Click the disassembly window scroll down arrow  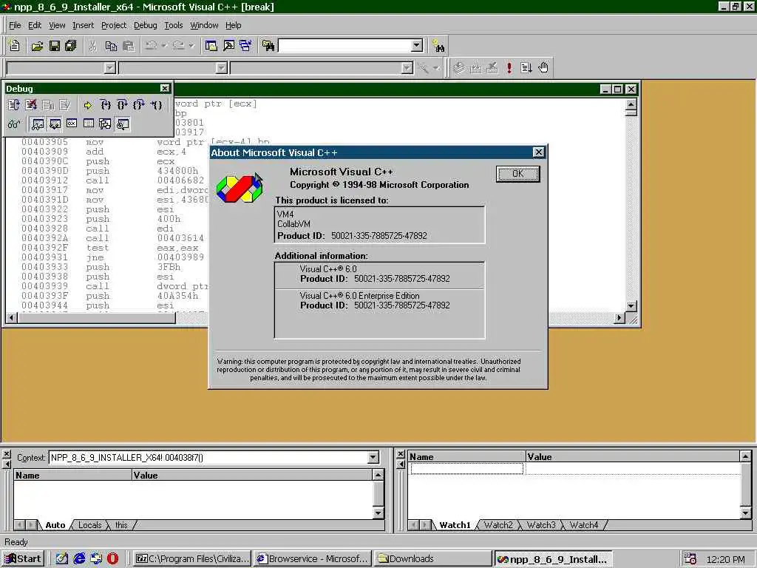tap(631, 305)
